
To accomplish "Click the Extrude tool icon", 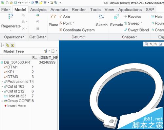I will (116, 17).
